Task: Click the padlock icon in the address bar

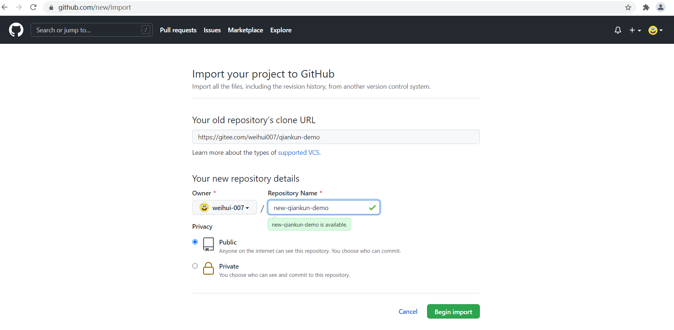Action: [51, 7]
